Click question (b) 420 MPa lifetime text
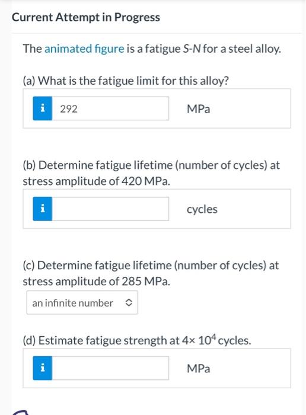306x415 pixels. (151, 173)
